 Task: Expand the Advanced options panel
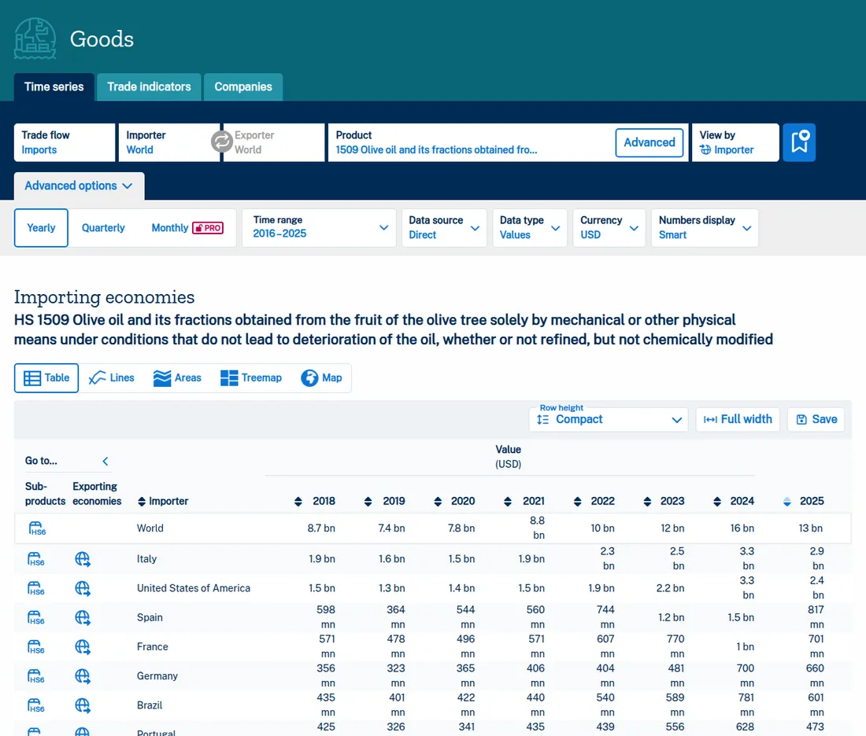tap(79, 186)
